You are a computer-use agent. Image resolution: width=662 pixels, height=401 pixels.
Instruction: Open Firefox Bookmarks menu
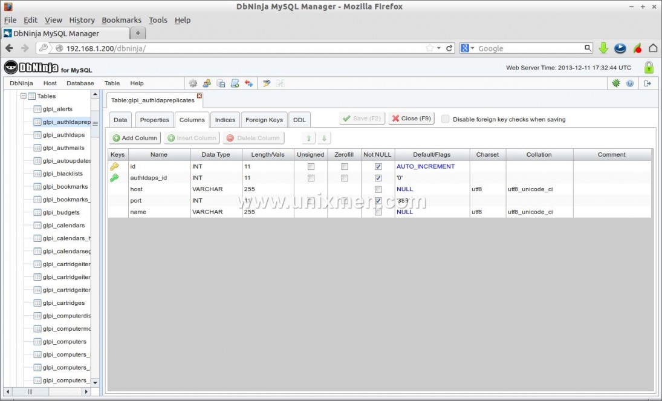click(x=122, y=21)
